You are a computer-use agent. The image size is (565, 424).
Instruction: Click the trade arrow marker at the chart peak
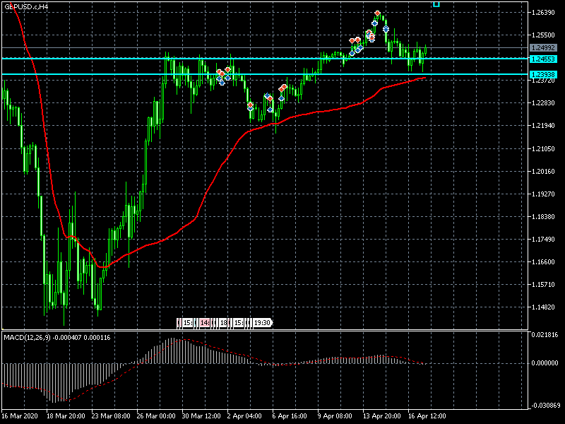pos(378,13)
